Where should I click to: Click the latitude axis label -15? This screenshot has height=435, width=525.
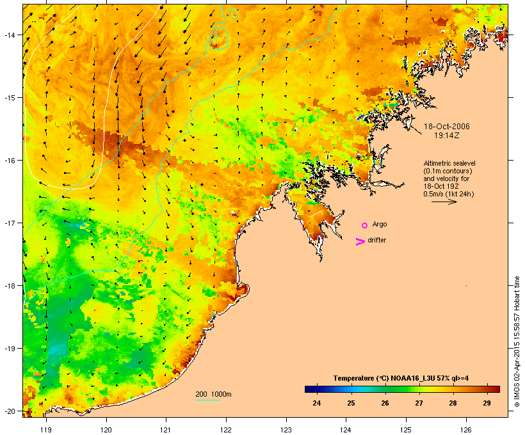(10, 98)
